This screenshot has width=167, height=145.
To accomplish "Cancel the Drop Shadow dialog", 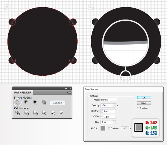I will coord(144,103).
